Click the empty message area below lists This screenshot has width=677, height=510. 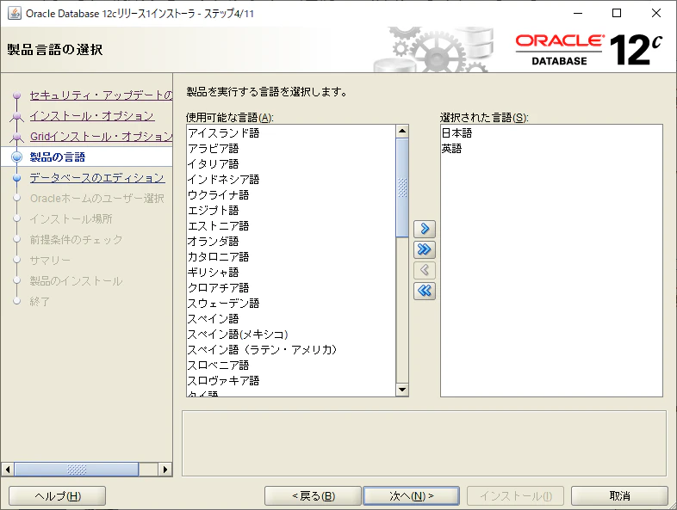pos(424,444)
